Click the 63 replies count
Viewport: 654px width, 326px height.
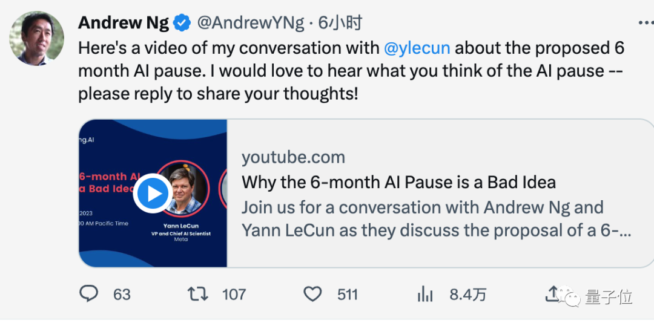[x=122, y=295]
